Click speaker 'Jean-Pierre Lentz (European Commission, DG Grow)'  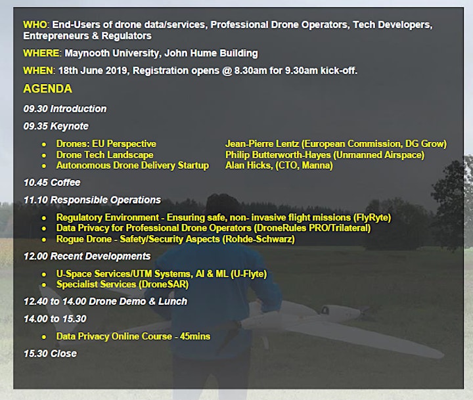pyautogui.click(x=336, y=144)
